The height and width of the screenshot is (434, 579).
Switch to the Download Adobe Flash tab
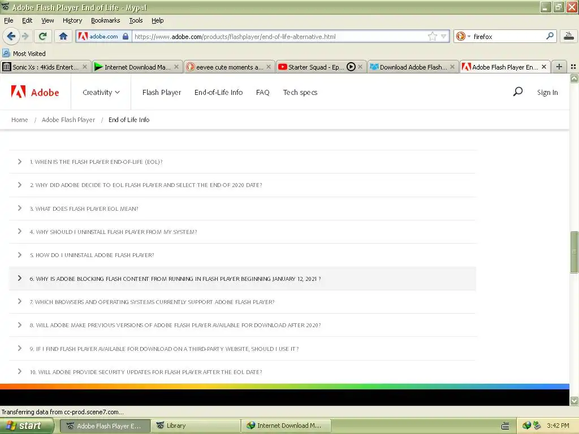(x=413, y=67)
